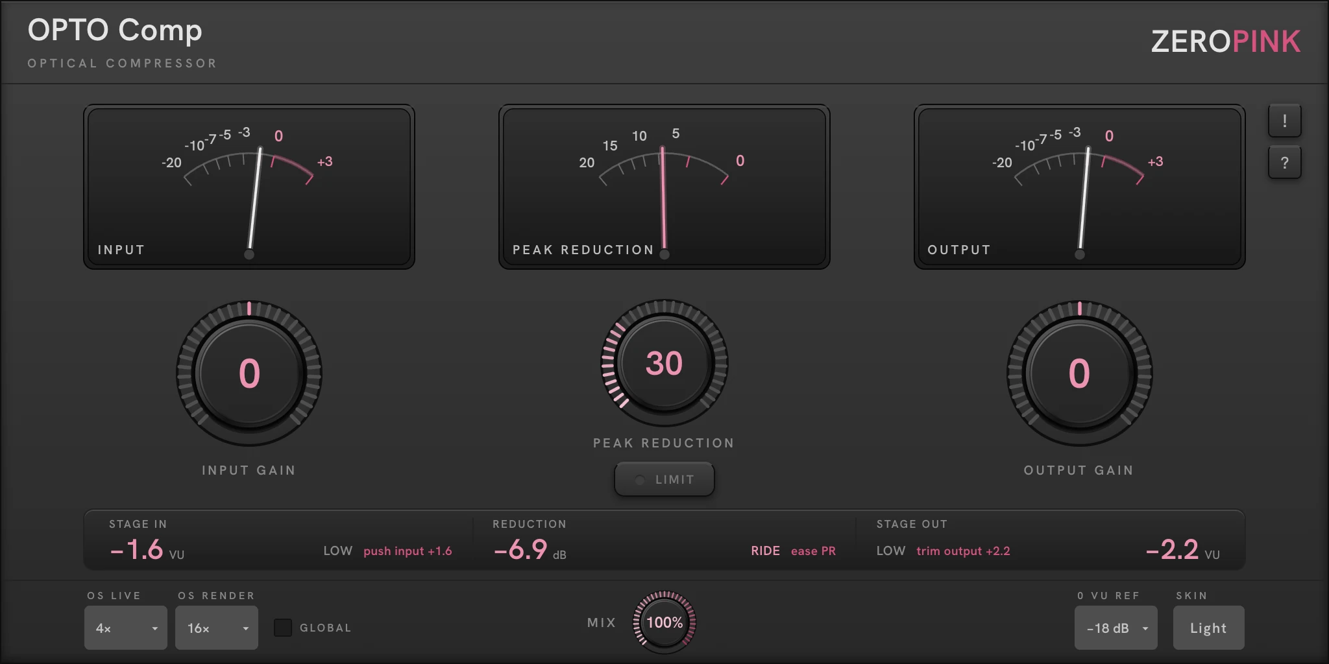Click the 'ease PR' hint

click(x=813, y=551)
